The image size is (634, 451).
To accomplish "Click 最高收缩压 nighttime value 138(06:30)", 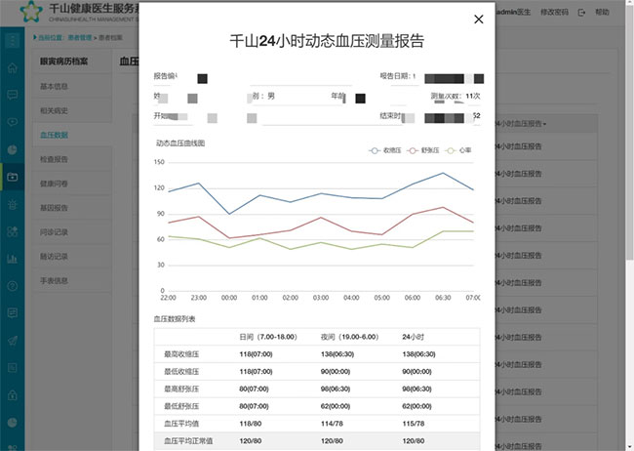I will coord(337,354).
